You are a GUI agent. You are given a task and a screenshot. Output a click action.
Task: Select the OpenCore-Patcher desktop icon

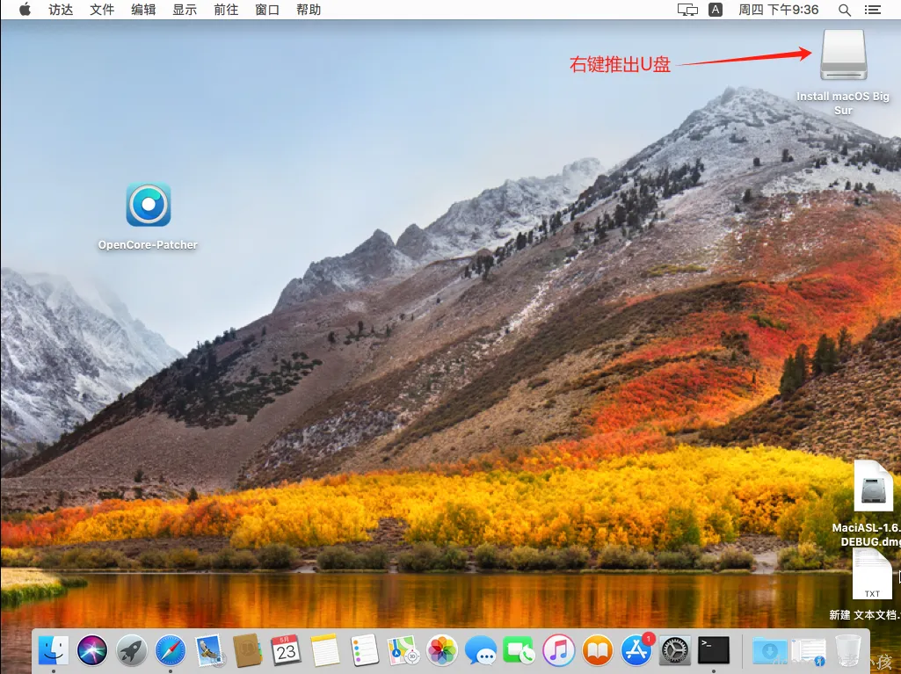pyautogui.click(x=149, y=205)
